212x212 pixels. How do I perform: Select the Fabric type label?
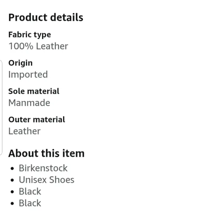coord(30,35)
